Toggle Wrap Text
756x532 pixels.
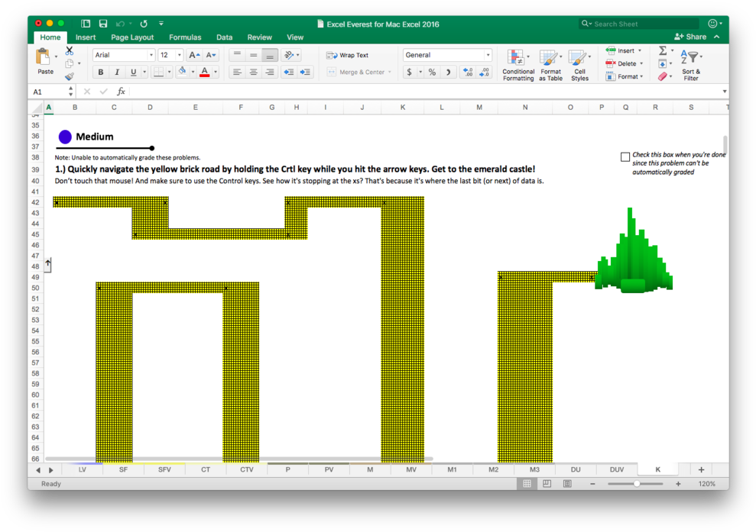tap(348, 55)
